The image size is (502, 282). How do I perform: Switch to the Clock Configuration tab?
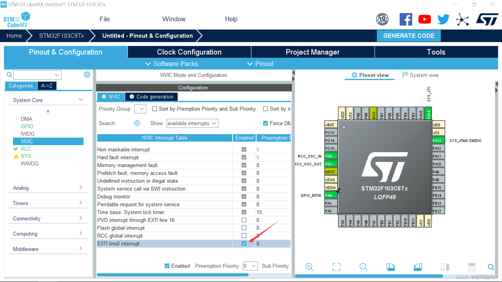click(x=189, y=52)
